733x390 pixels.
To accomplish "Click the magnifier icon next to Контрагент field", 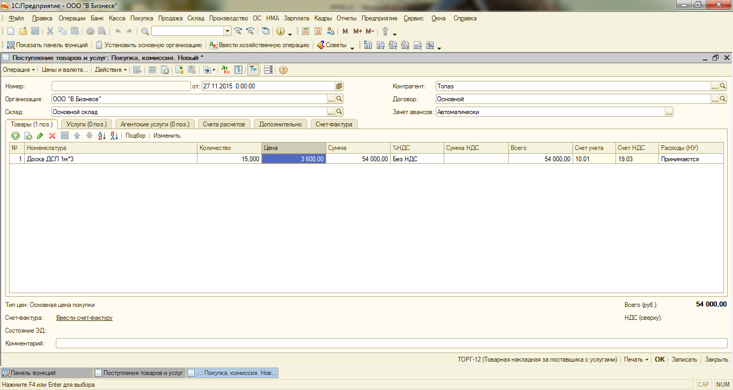I will click(x=723, y=86).
